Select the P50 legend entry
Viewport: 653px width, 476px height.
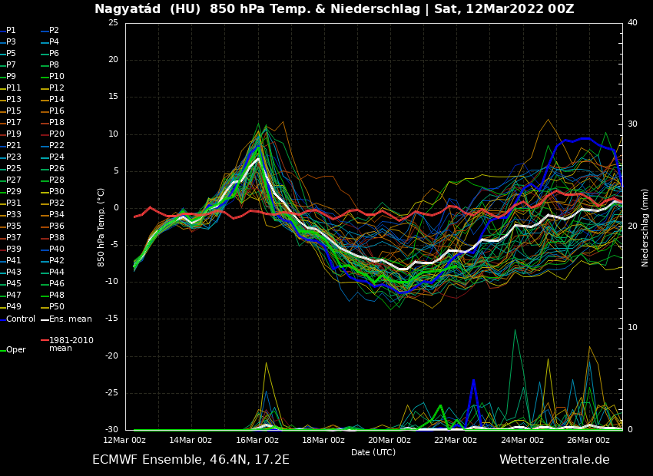click(57, 307)
